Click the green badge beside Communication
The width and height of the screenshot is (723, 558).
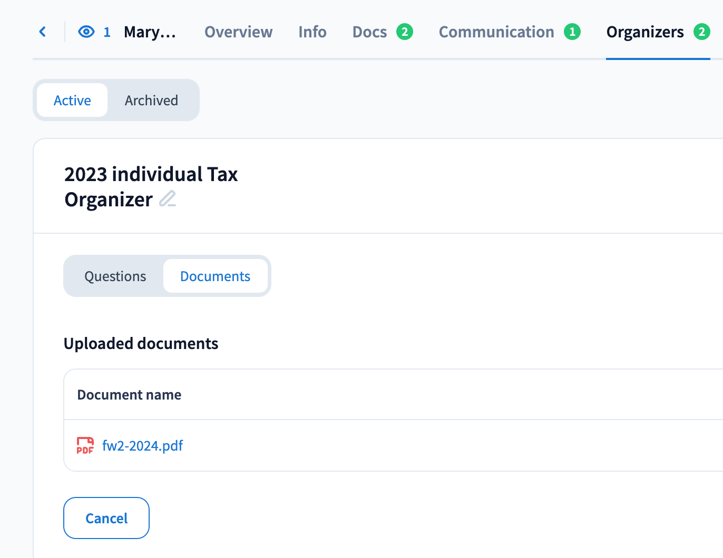coord(572,32)
